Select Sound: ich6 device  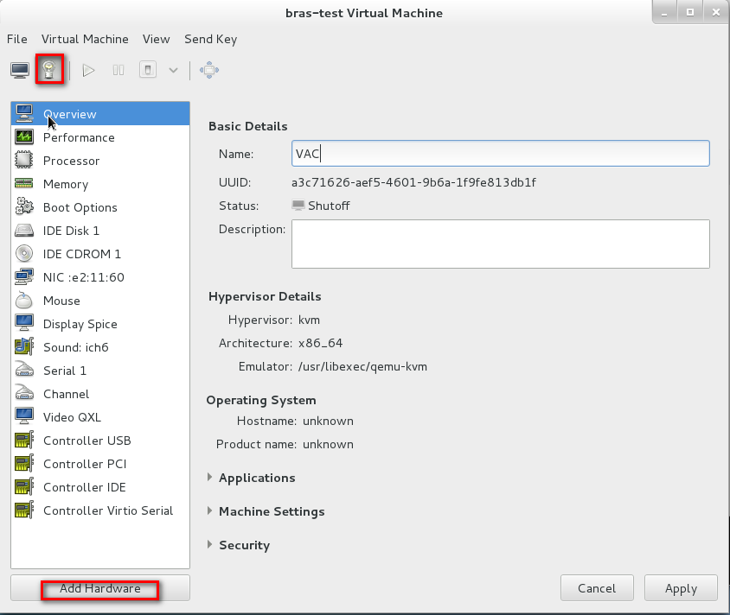click(x=100, y=347)
